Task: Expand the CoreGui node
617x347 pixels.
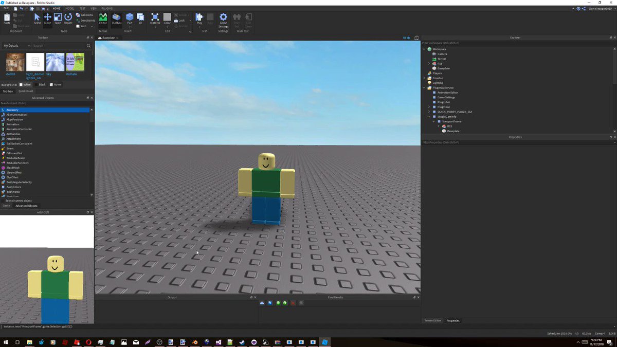Action: coord(424,78)
